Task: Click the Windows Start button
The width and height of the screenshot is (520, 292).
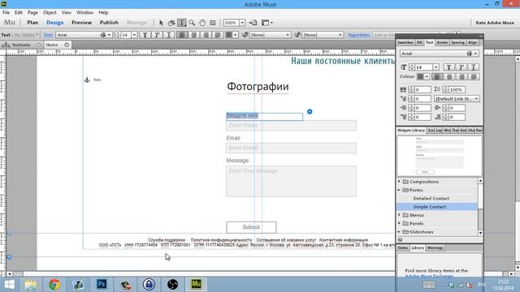Action: 9,285
